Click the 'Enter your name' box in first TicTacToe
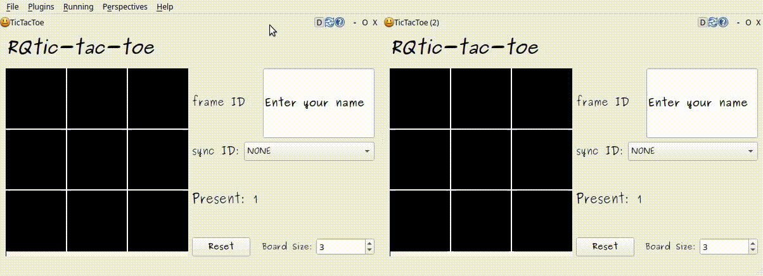 point(319,103)
